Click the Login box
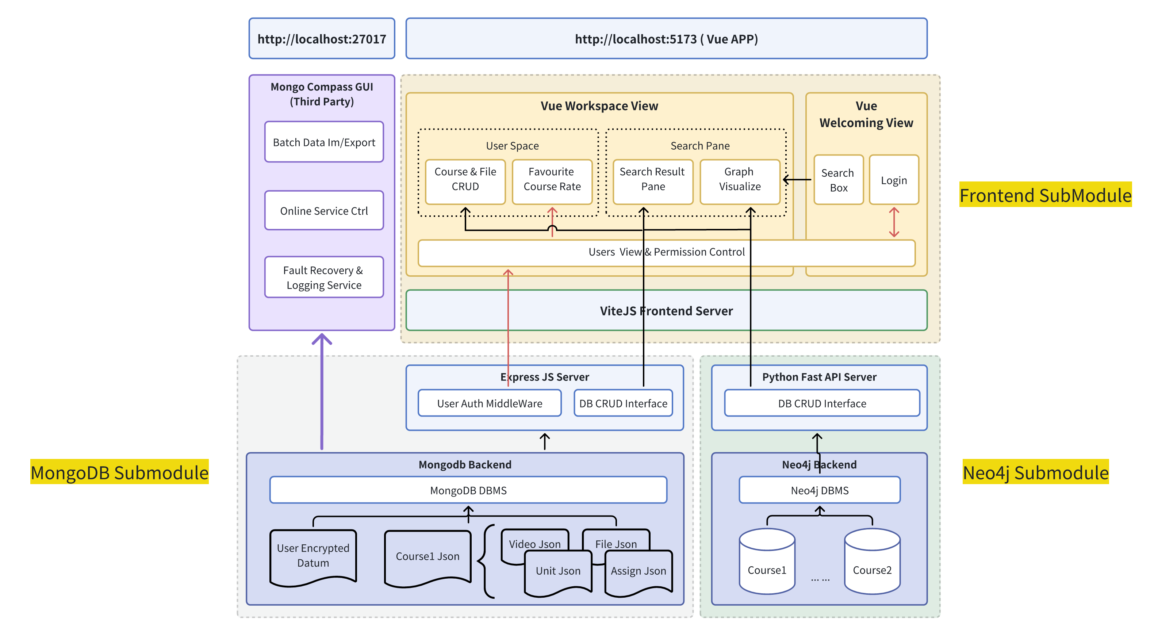1158x636 pixels. [894, 180]
